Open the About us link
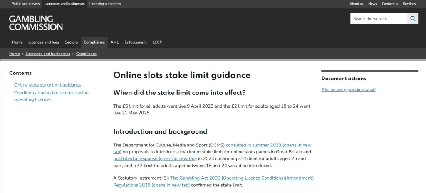 pos(357,4)
